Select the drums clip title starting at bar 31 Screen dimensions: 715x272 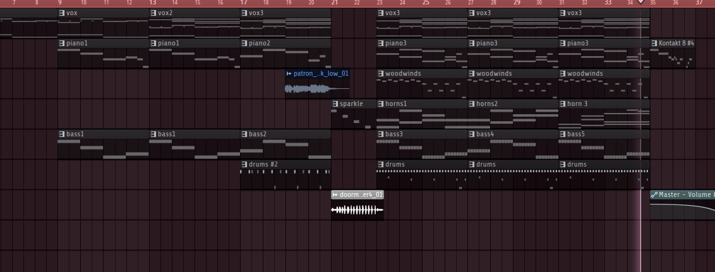tap(577, 165)
